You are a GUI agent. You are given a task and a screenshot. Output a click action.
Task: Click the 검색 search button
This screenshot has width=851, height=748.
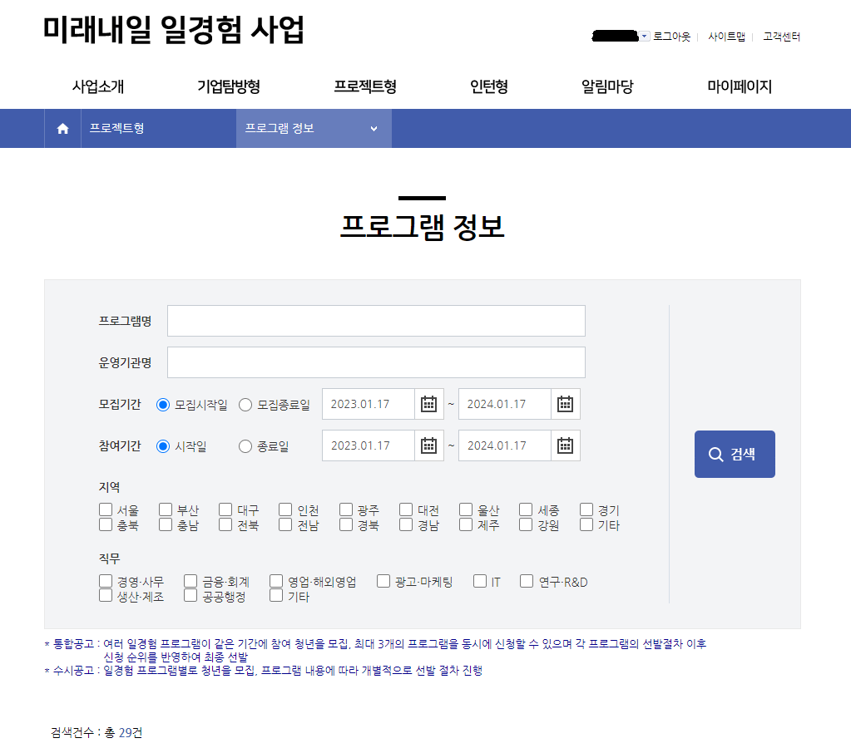click(735, 454)
